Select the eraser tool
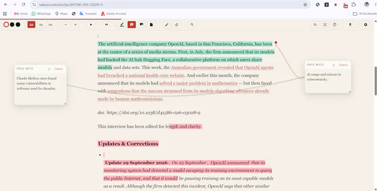 pos(176,25)
